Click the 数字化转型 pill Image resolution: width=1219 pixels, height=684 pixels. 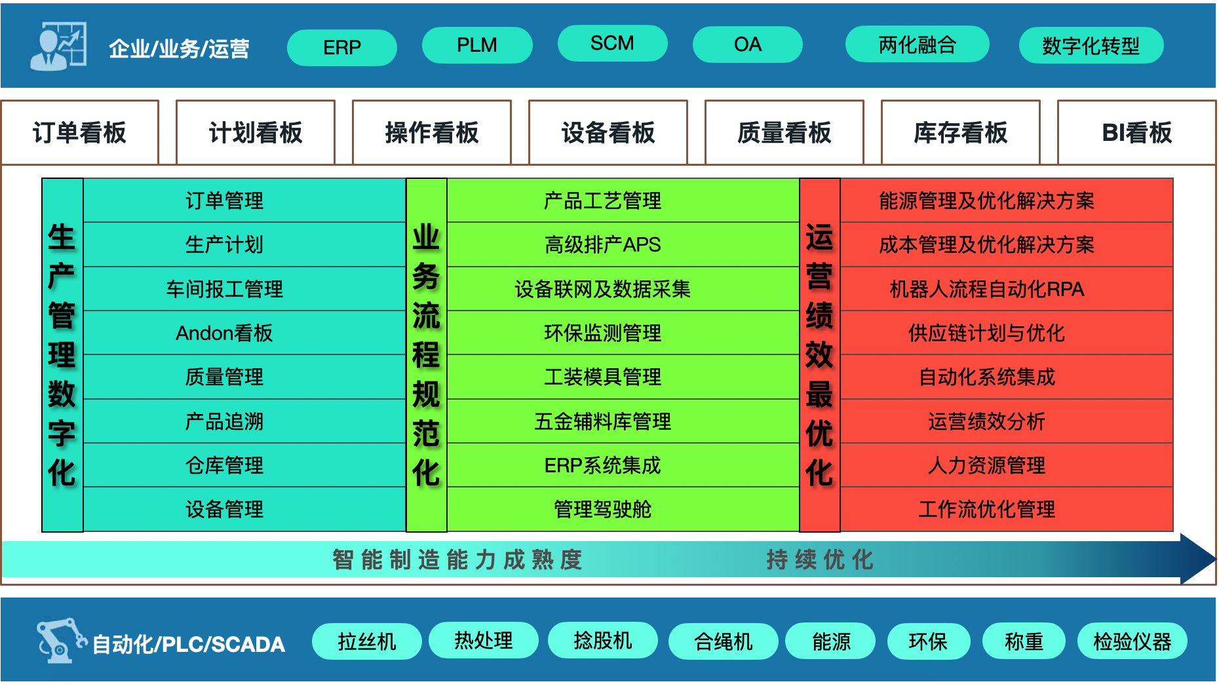(1091, 45)
